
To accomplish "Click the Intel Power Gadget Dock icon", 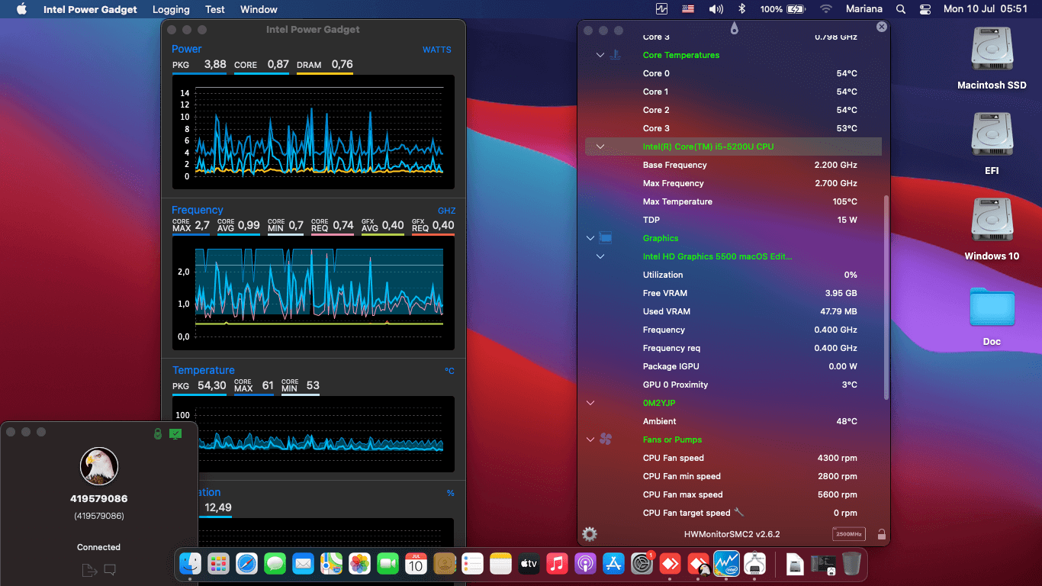I will [726, 564].
